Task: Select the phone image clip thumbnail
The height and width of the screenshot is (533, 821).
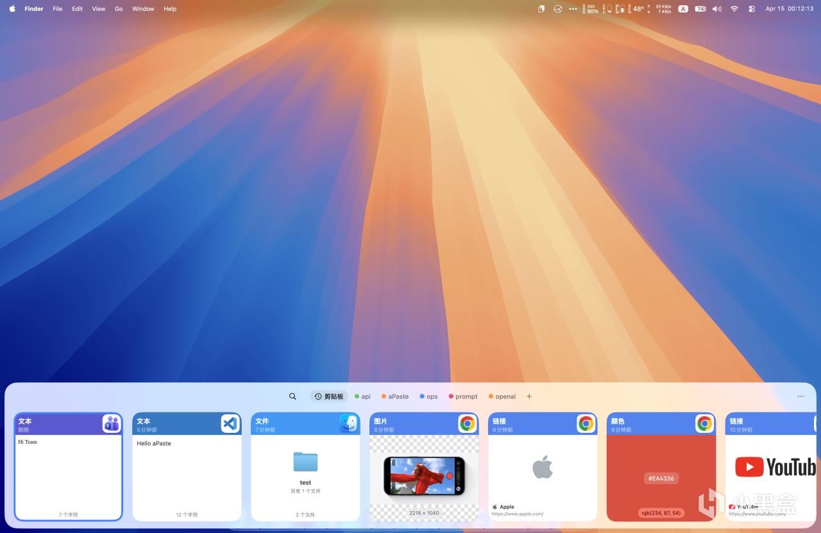Action: click(424, 477)
